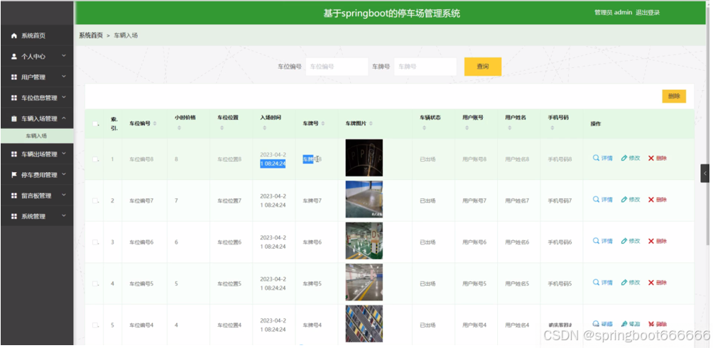Click the 用户账号7 cell text

(474, 201)
